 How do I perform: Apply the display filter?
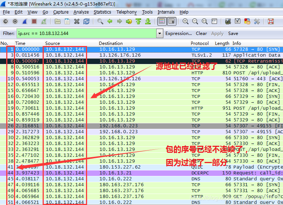click(217, 33)
